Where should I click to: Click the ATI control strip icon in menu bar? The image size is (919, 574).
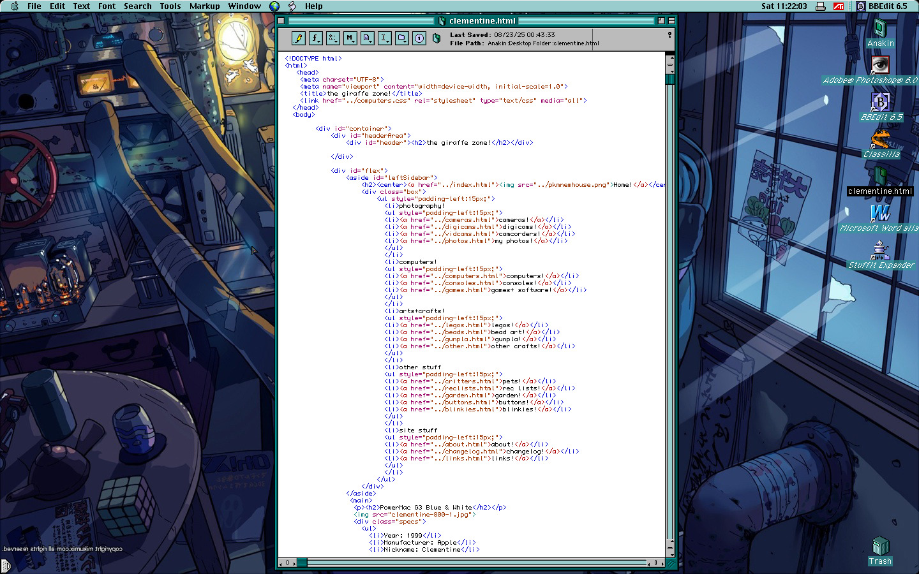coord(839,6)
